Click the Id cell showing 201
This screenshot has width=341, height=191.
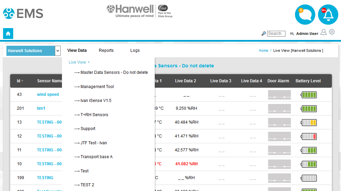[x=20, y=108]
